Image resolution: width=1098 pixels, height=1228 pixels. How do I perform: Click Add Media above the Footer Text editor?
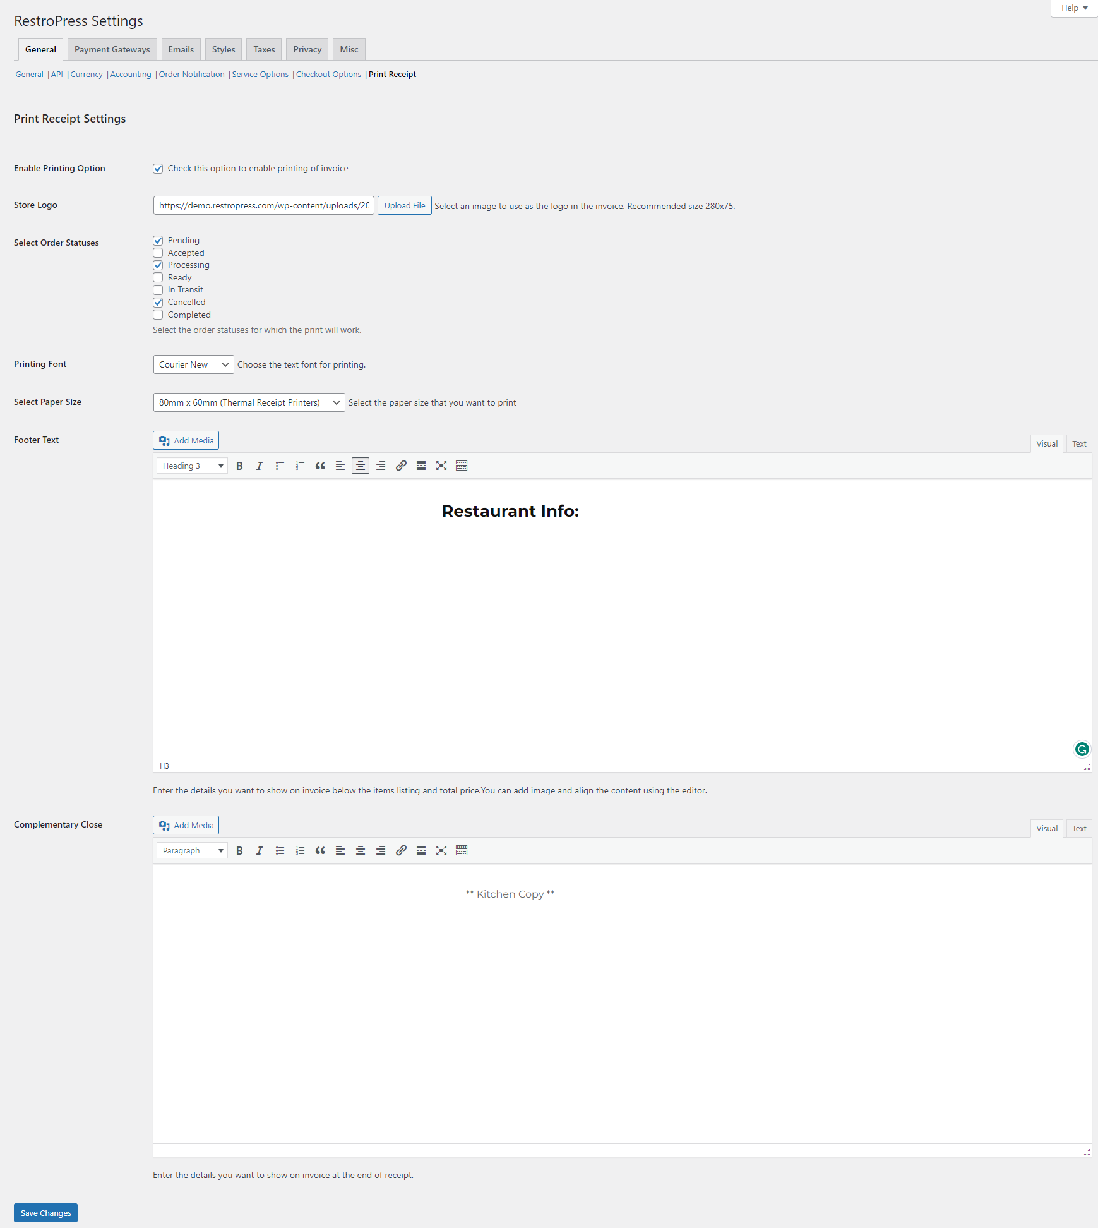[185, 440]
